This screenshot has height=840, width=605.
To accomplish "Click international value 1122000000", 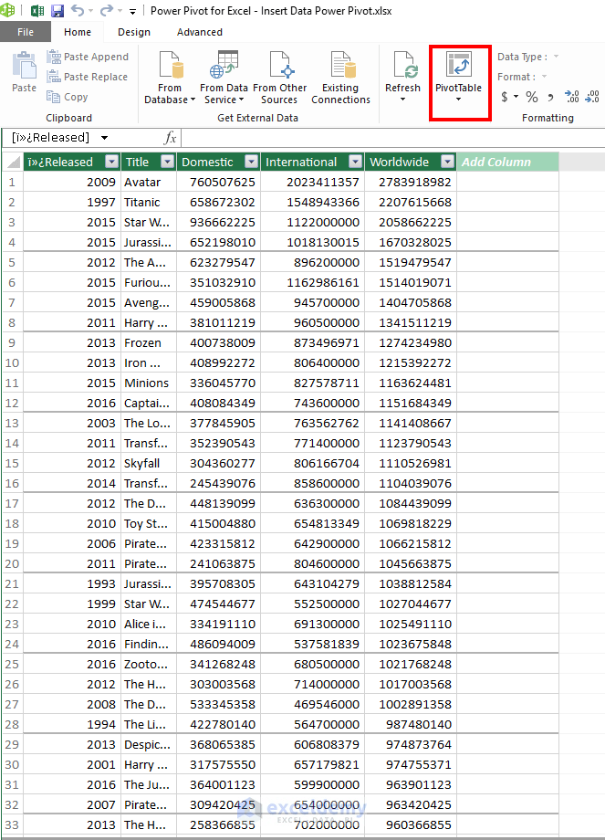I will 313,222.
